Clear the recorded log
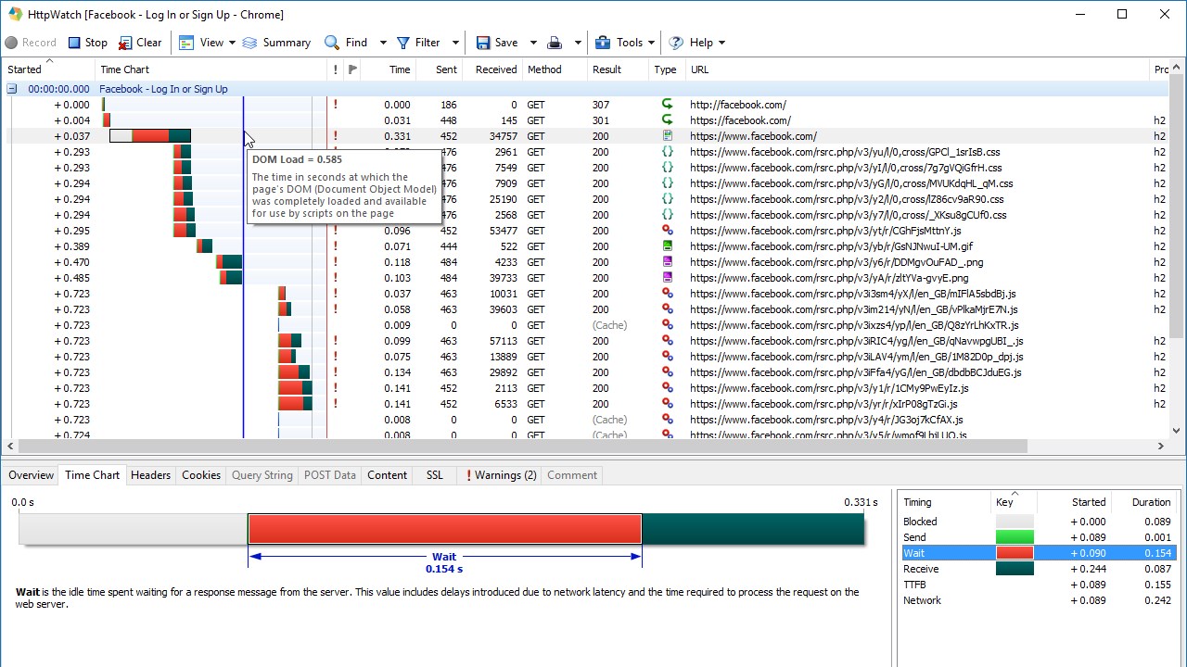The image size is (1187, 667). point(140,43)
